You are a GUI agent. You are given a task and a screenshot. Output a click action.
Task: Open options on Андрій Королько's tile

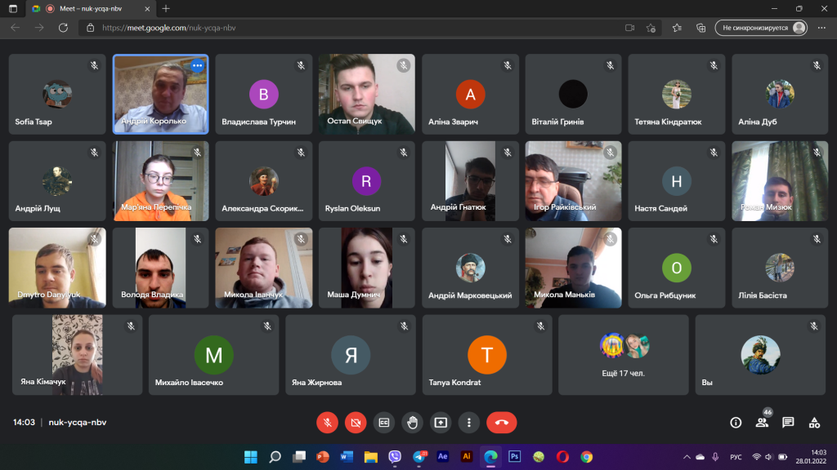click(197, 65)
